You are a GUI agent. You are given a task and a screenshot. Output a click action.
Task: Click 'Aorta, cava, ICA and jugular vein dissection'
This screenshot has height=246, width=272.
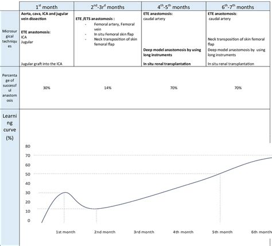click(45, 16)
